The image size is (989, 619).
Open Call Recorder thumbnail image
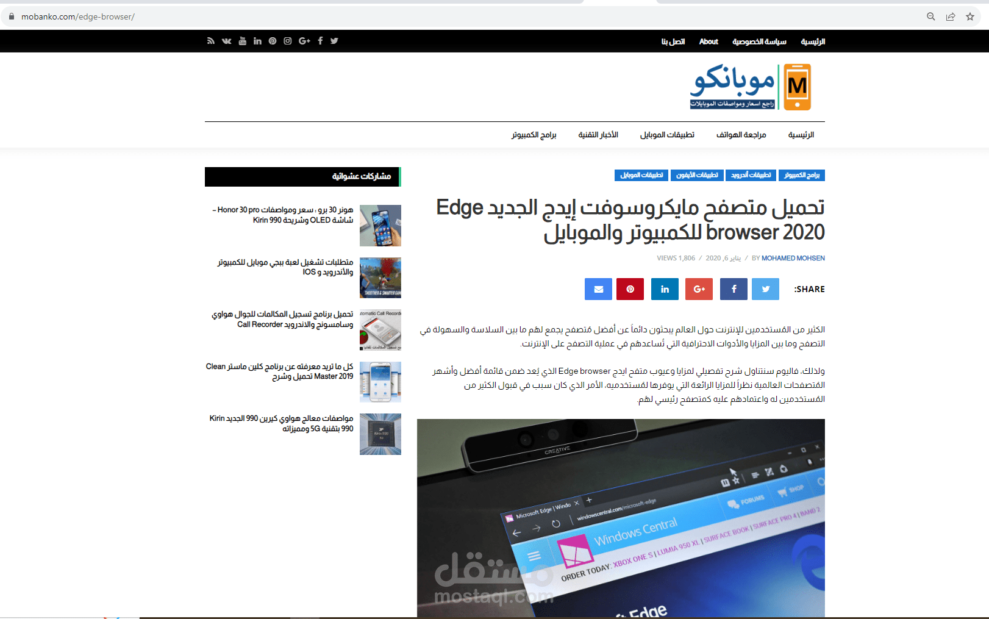click(380, 330)
